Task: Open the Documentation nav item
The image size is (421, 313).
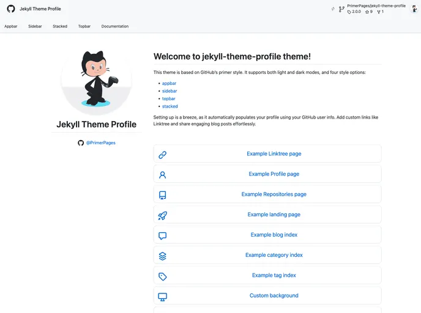Action: (115, 26)
